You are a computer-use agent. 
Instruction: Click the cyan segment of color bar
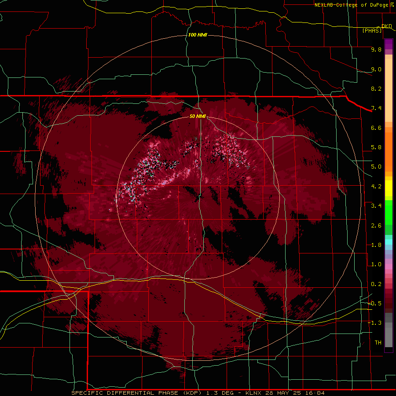point(389,242)
